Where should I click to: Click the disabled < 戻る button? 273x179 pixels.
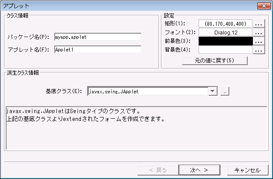click(158, 170)
